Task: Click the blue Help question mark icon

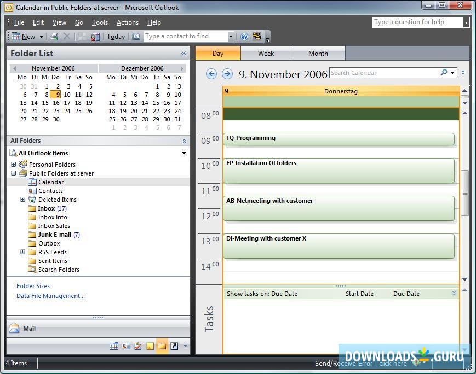Action: (x=244, y=37)
